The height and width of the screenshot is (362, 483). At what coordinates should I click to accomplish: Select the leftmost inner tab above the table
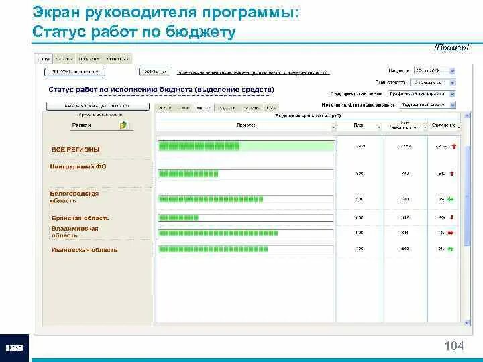pos(164,108)
